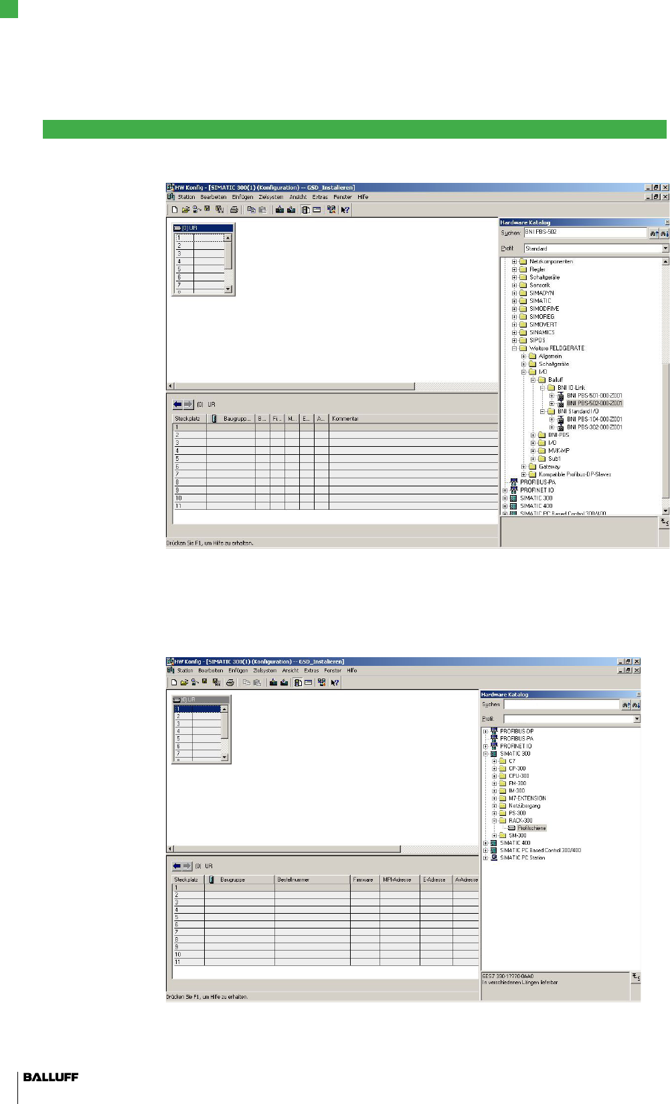Click context Help arrow icon in lower window
Viewport: 670px width, 1104px height.
[335, 683]
